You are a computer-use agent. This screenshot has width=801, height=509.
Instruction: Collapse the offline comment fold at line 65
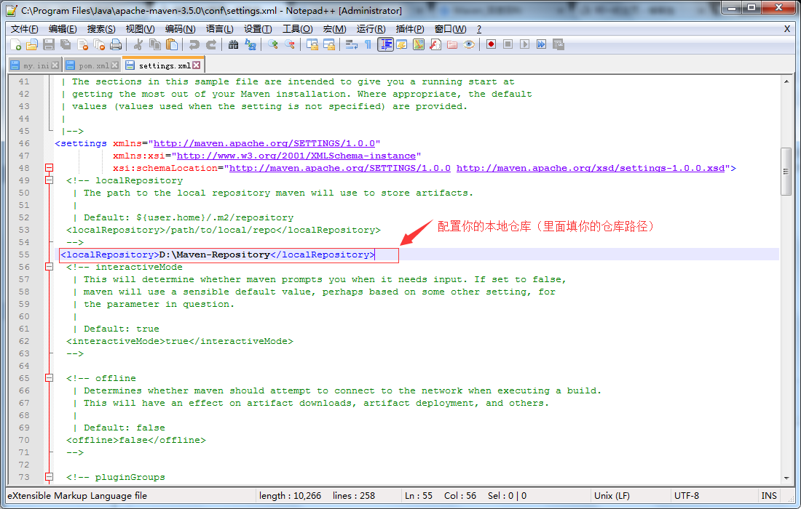coord(49,378)
